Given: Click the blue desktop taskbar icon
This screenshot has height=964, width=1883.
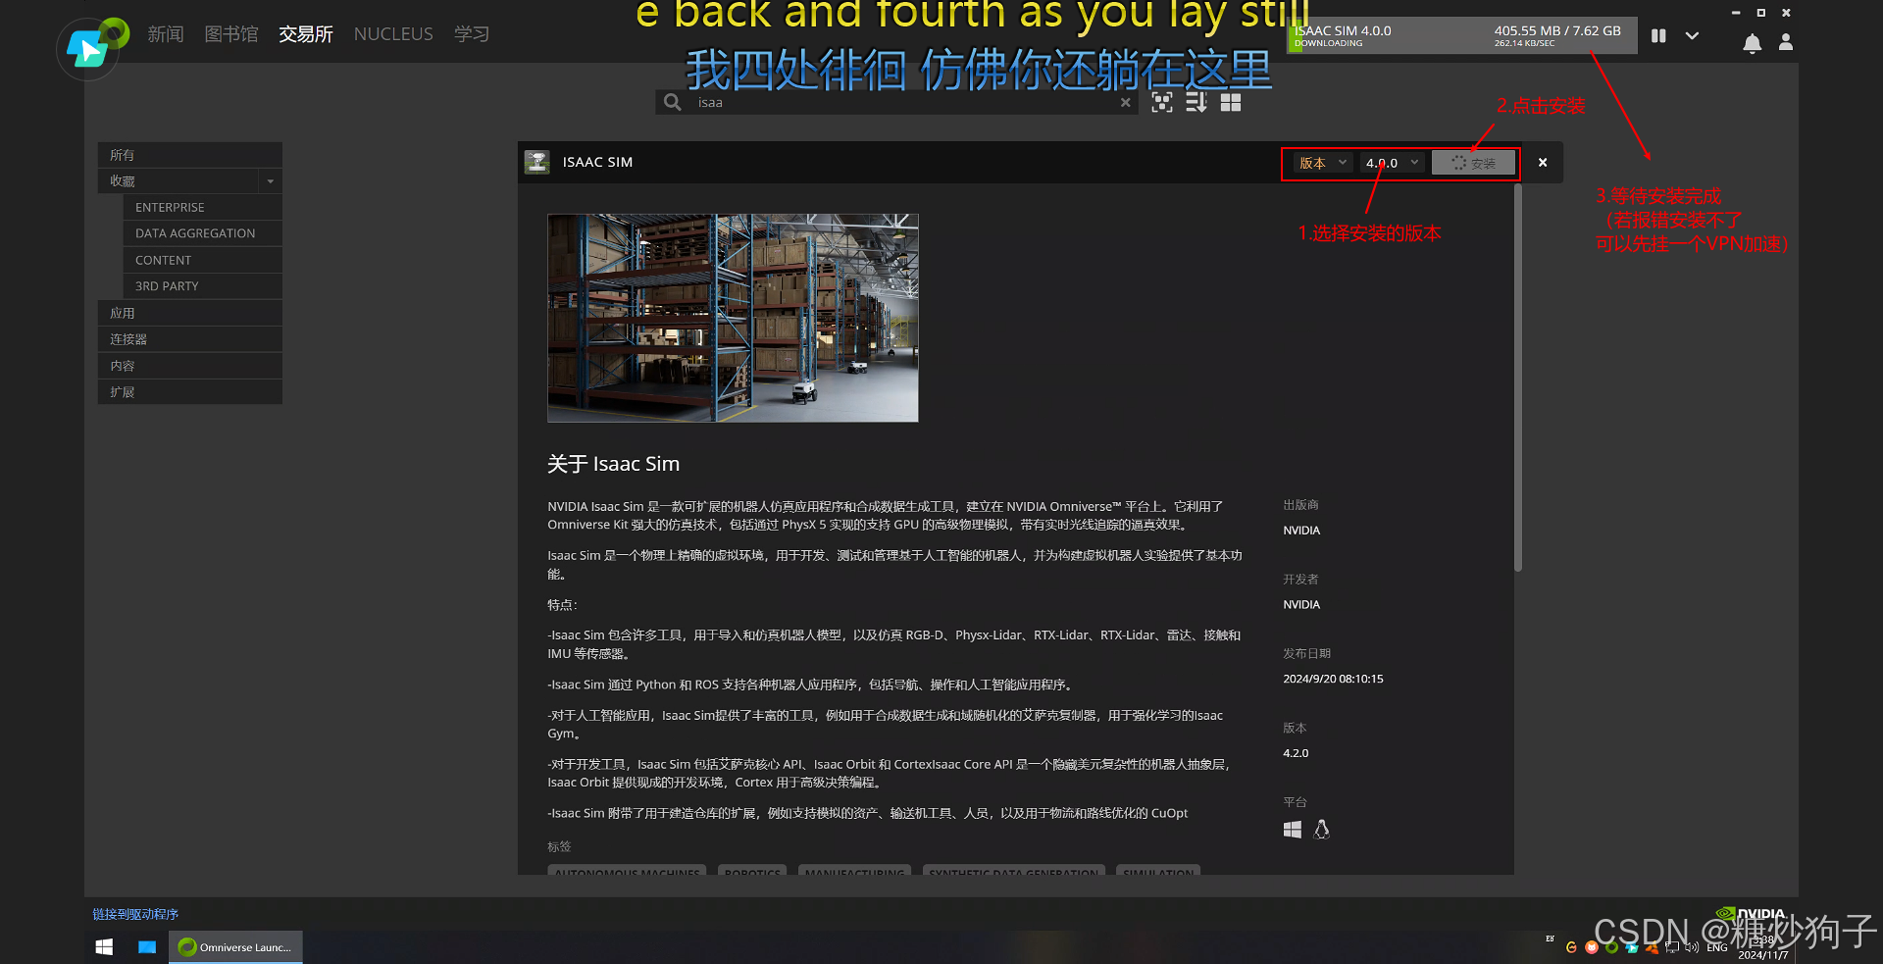Looking at the screenshot, I should pos(147,947).
